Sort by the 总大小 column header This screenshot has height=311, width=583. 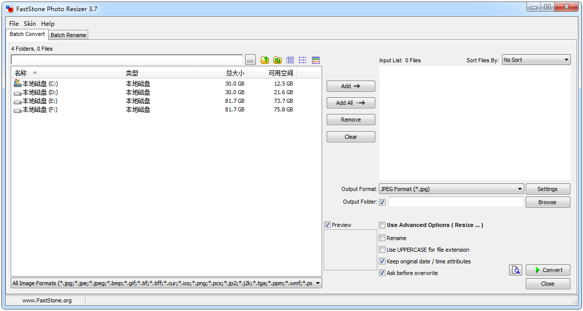pos(223,73)
